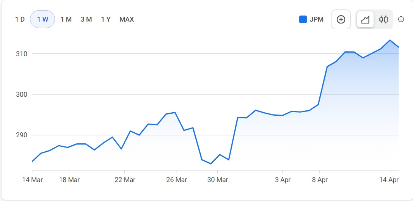Click the 14 Apr peak on chart line

(390, 40)
